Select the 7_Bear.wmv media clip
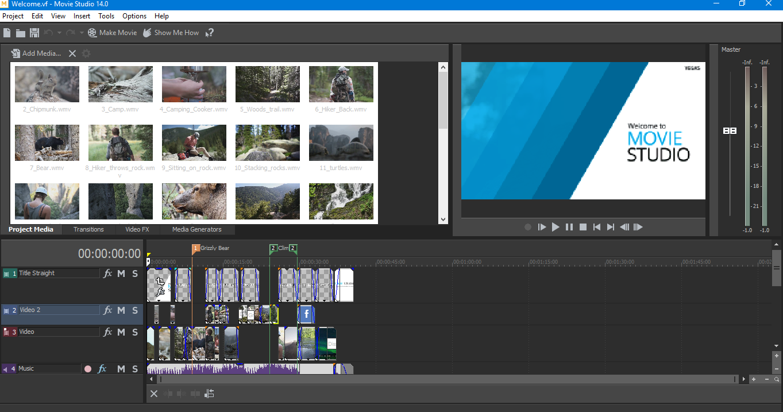783x412 pixels. [47, 143]
